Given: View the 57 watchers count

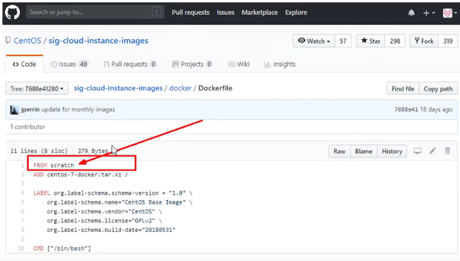Looking at the screenshot, I should point(343,41).
